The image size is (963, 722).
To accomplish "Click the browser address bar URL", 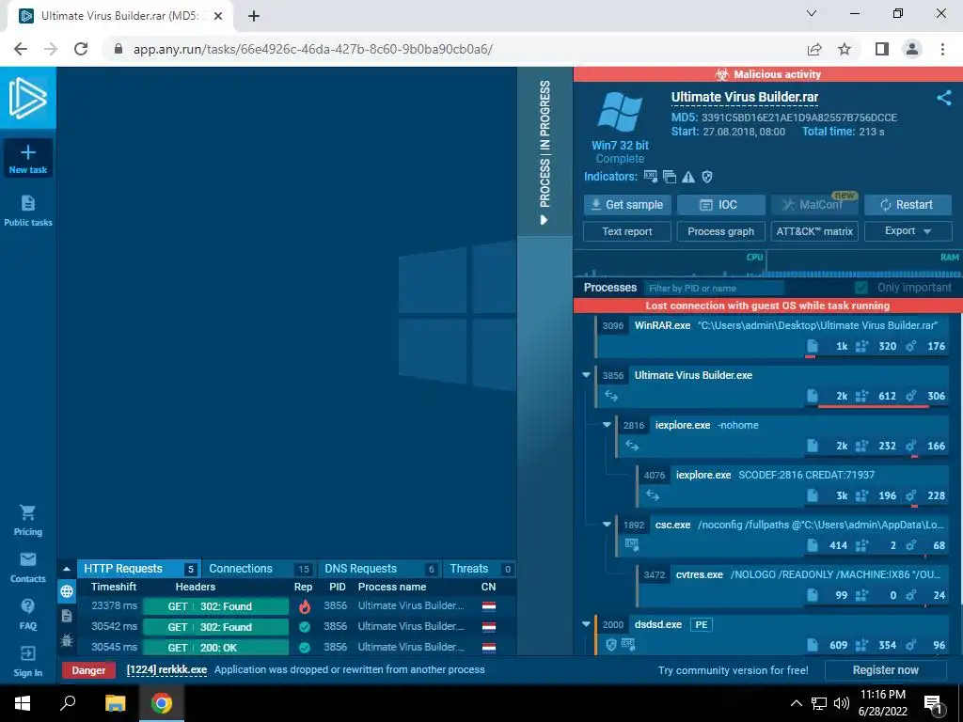I will pyautogui.click(x=313, y=49).
